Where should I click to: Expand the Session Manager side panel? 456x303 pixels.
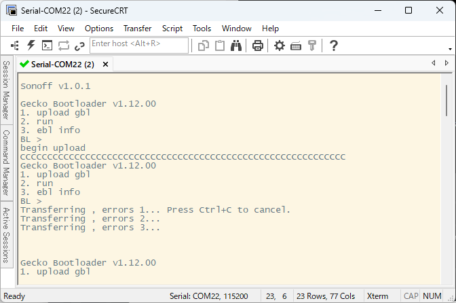point(6,90)
